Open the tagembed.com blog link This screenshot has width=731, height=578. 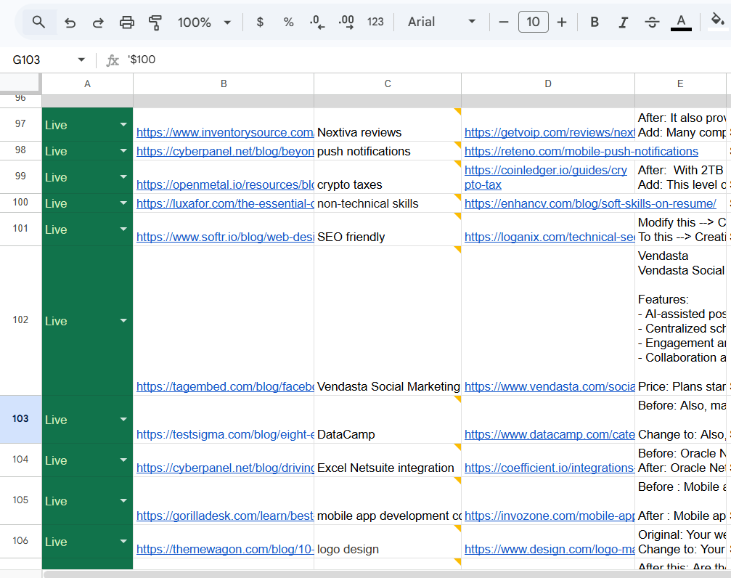point(225,387)
